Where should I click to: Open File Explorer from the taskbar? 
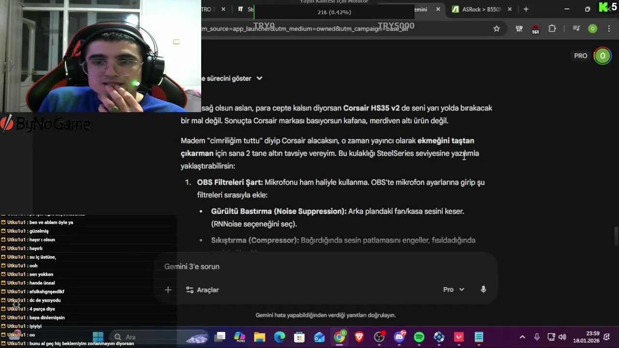point(260,337)
